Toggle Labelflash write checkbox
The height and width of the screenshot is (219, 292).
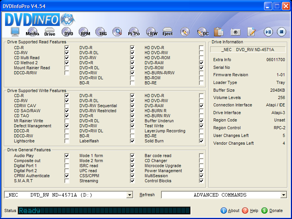pyautogui.click(x=132, y=141)
